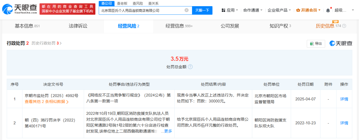The image size is (359, 140).
Task: Select the 历史信息 VIP tab
Action: (328, 26)
